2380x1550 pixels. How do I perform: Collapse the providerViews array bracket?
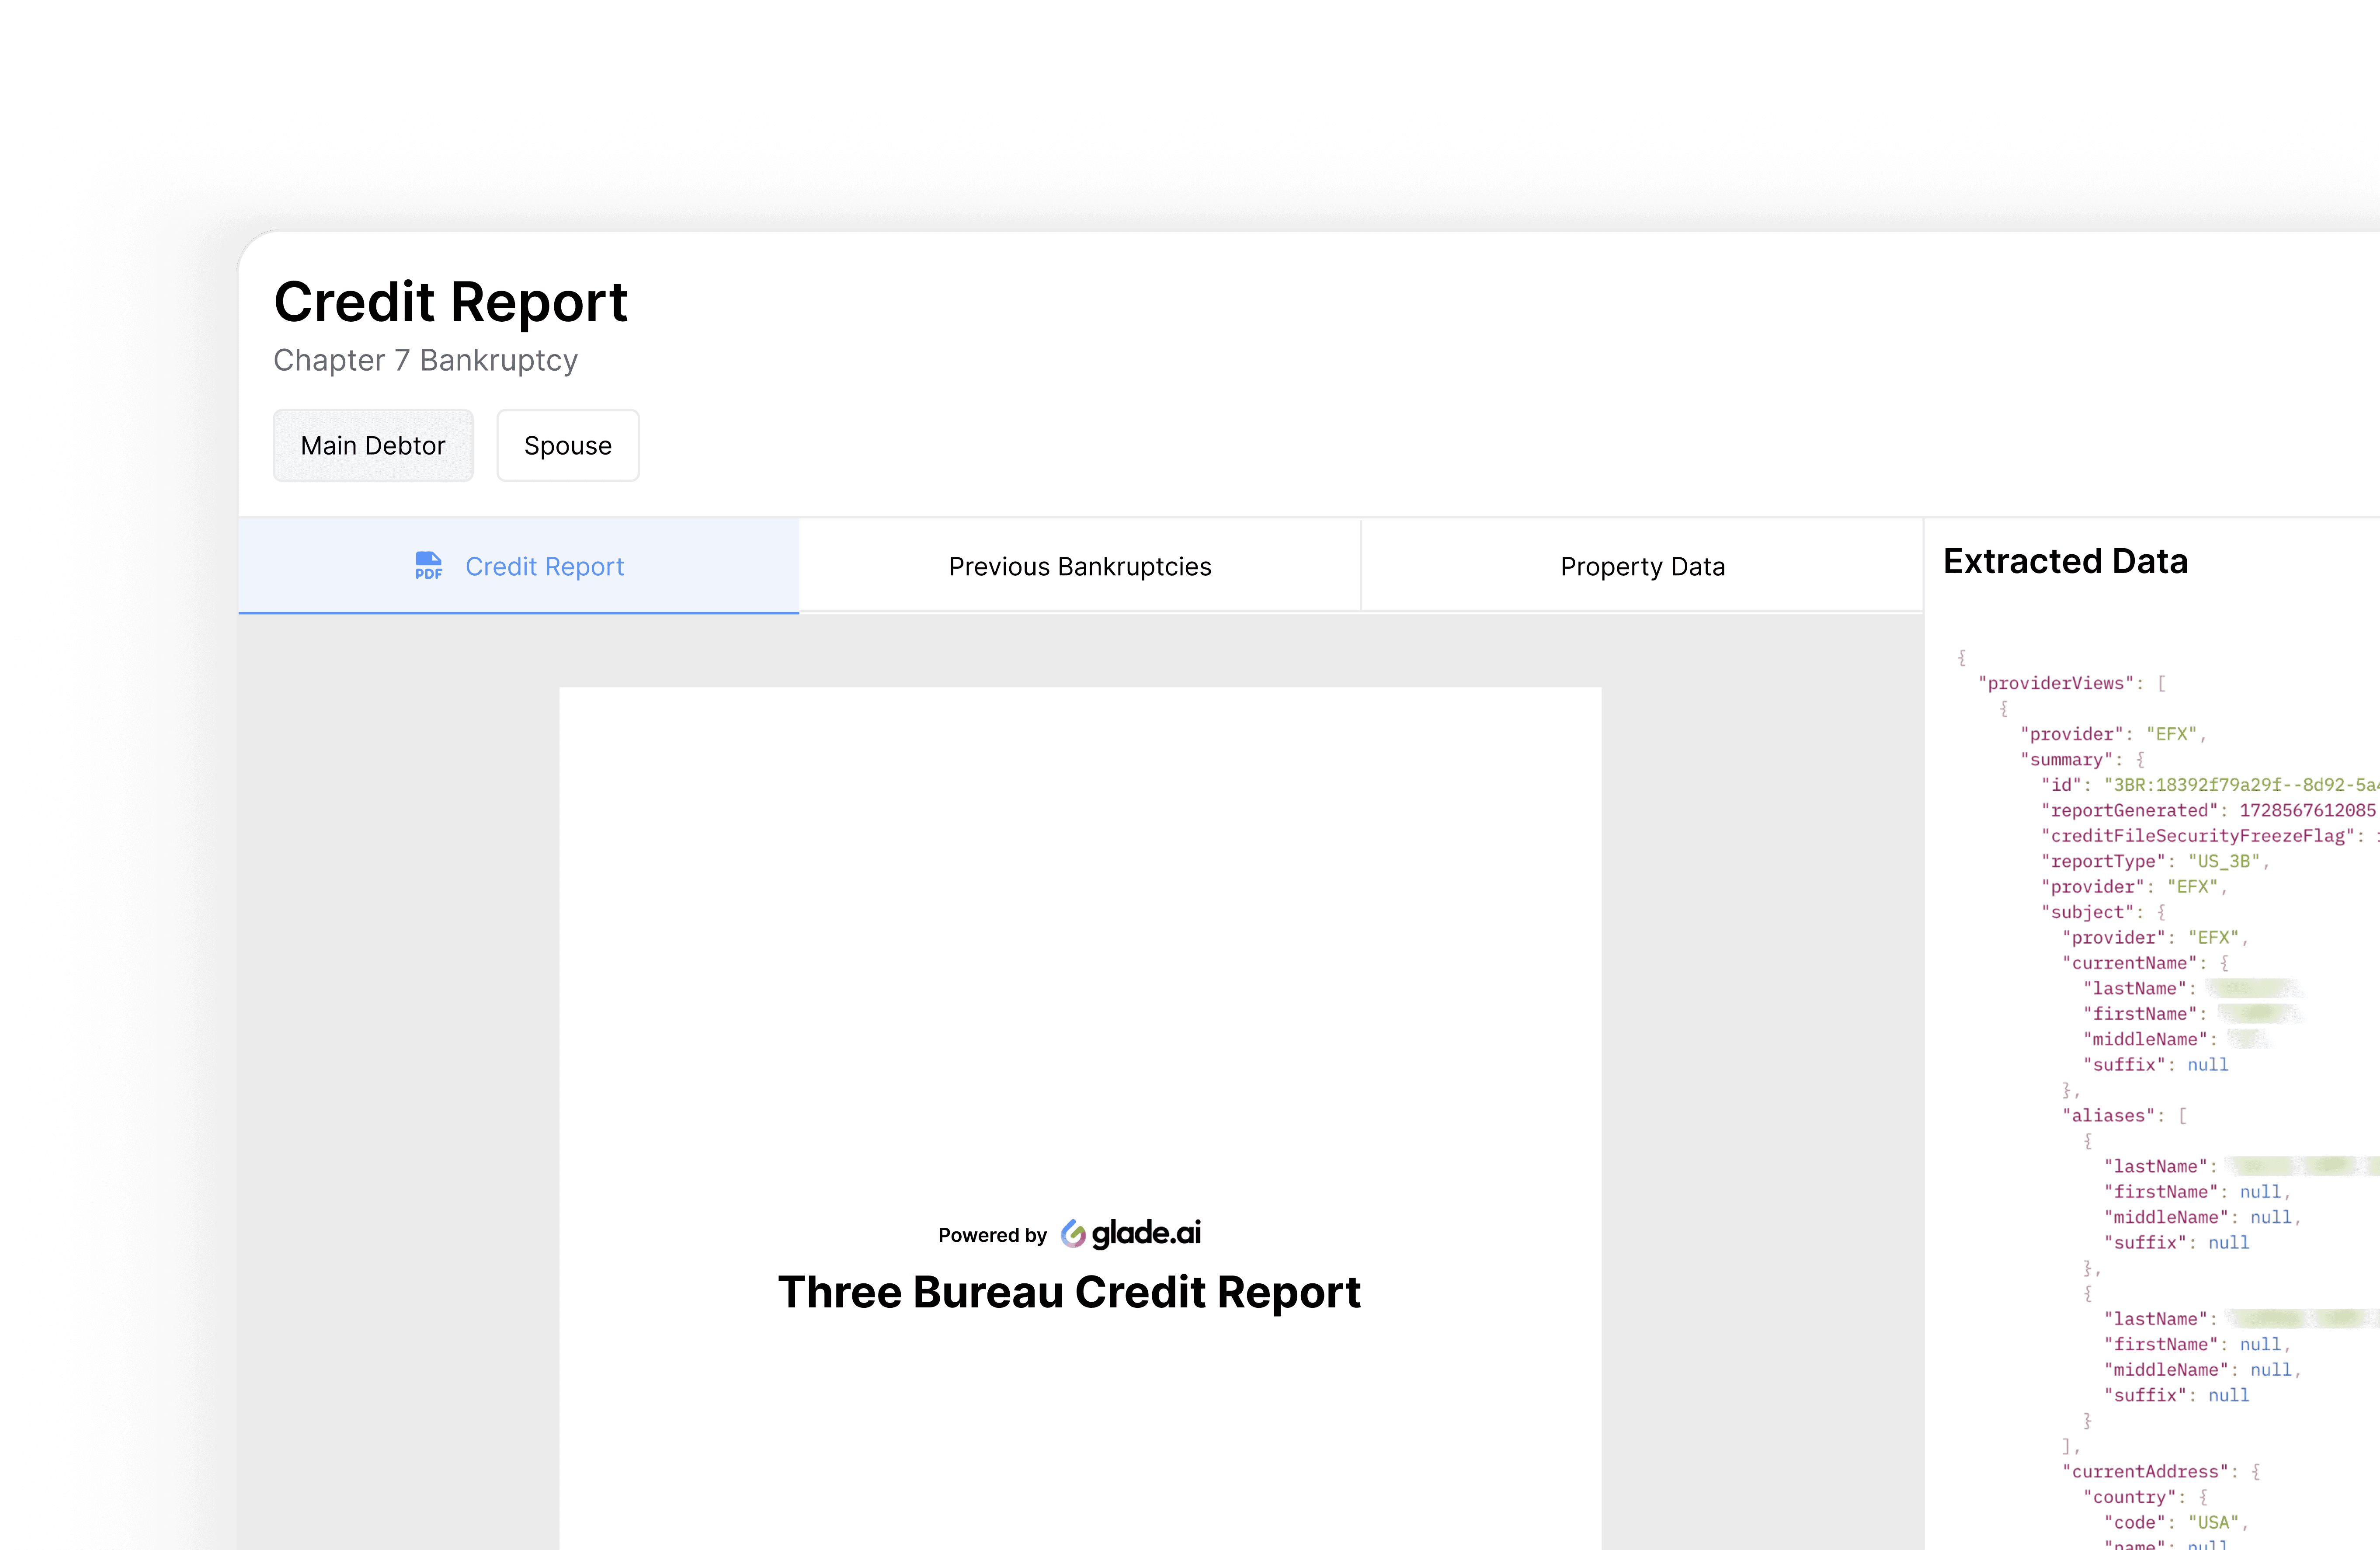tap(2162, 683)
